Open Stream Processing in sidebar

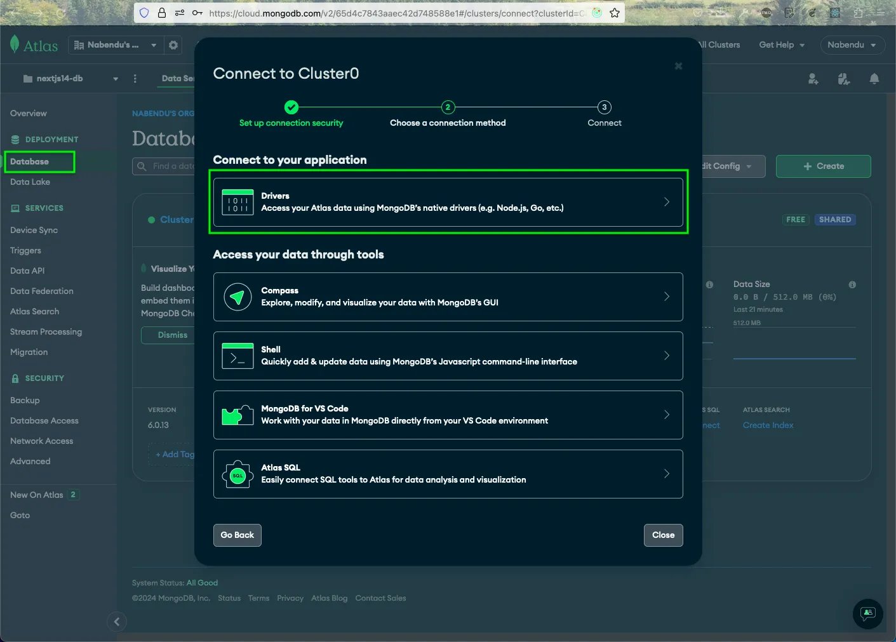click(46, 332)
